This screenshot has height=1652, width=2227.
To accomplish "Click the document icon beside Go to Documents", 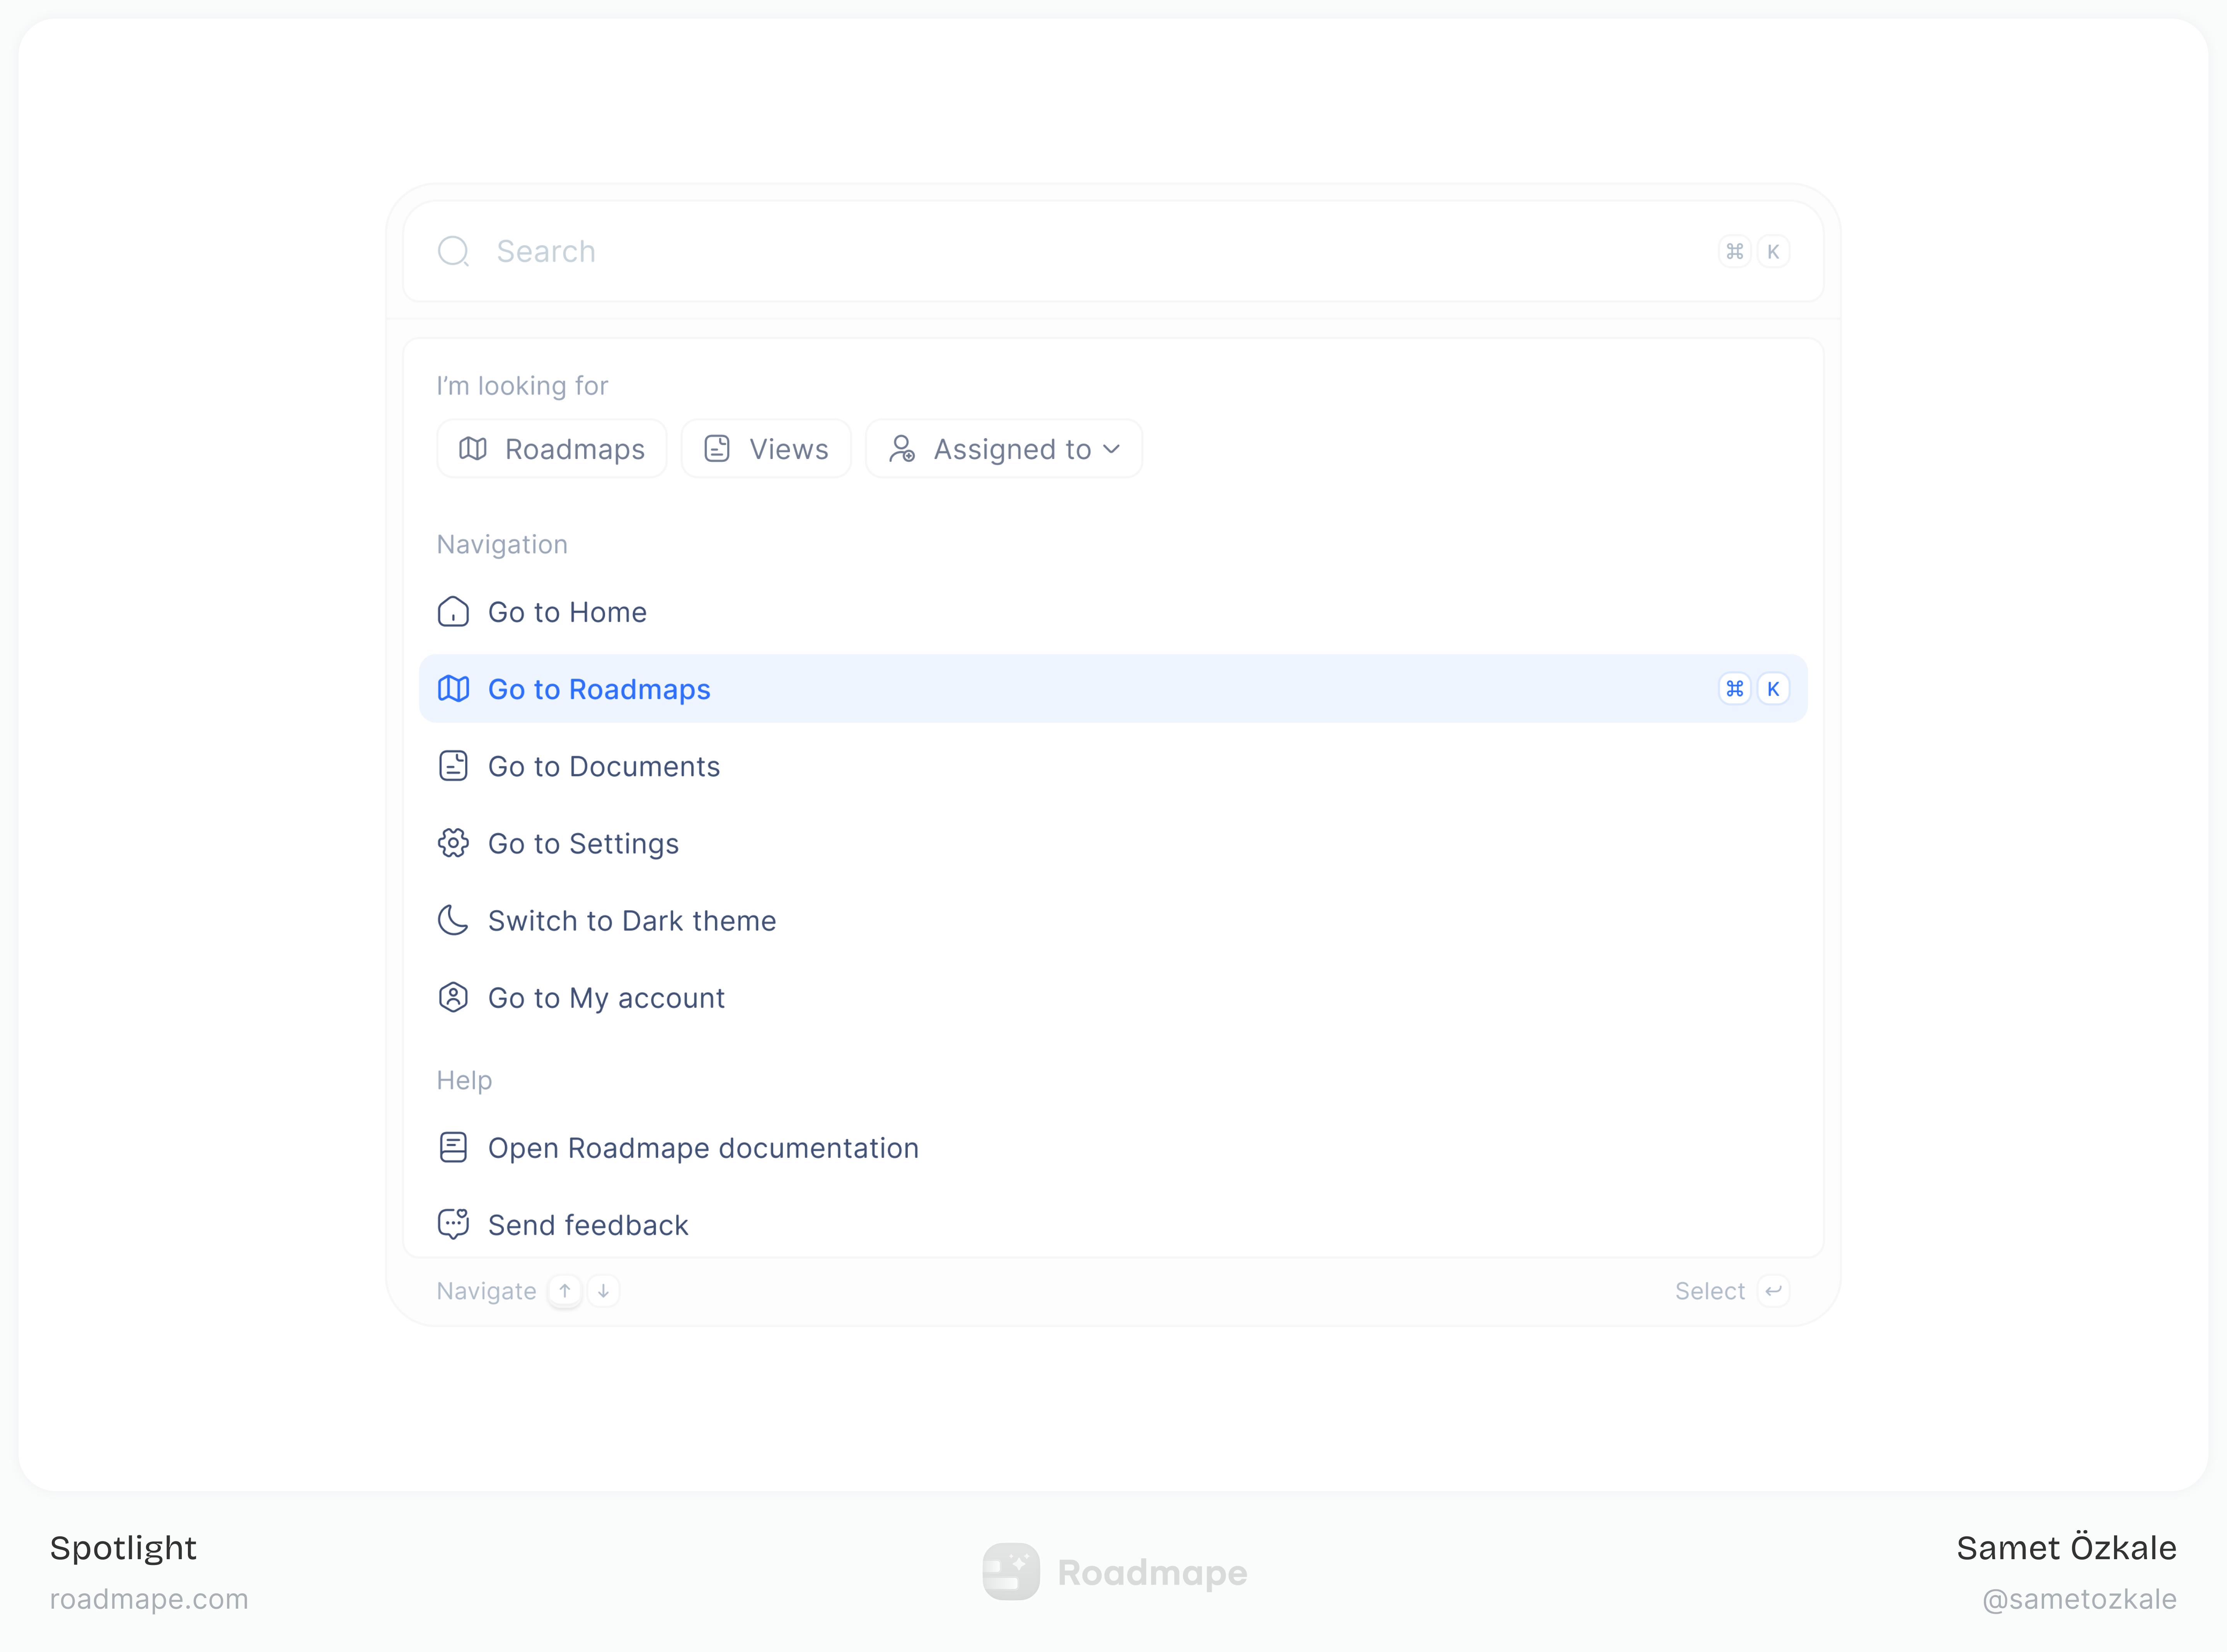I will click(453, 766).
